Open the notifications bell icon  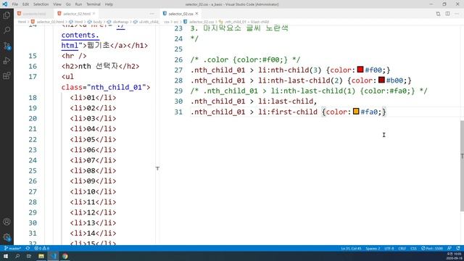458,248
